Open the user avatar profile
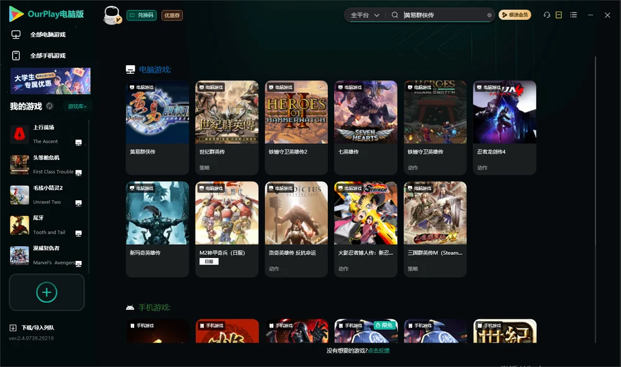Viewport: 621px width, 367px height. [112, 15]
